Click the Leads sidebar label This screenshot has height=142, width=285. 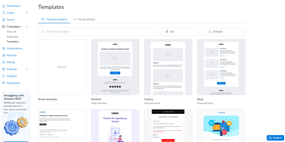[10, 13]
